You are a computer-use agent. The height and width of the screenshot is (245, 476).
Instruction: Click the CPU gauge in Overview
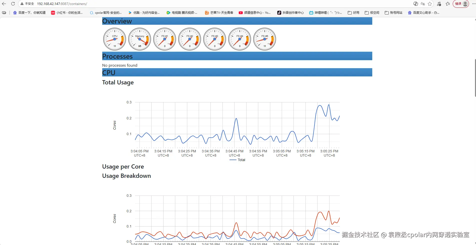pyautogui.click(x=115, y=39)
